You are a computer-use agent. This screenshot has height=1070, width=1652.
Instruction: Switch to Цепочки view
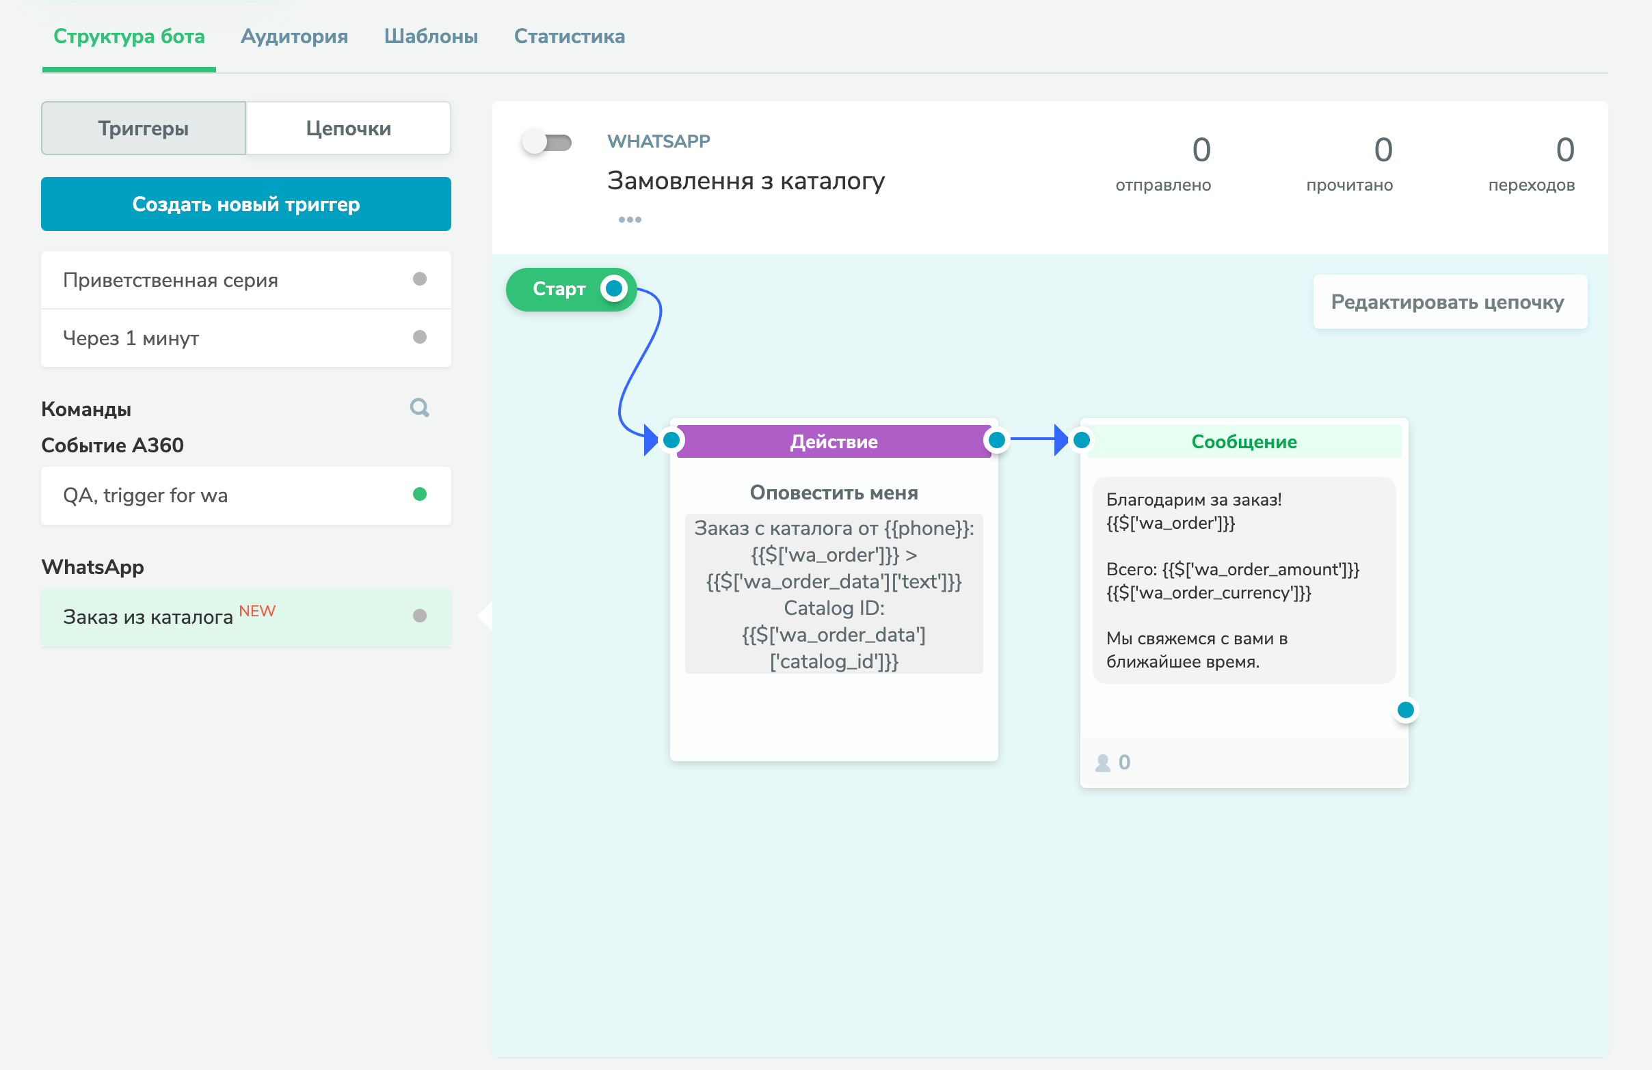point(349,128)
